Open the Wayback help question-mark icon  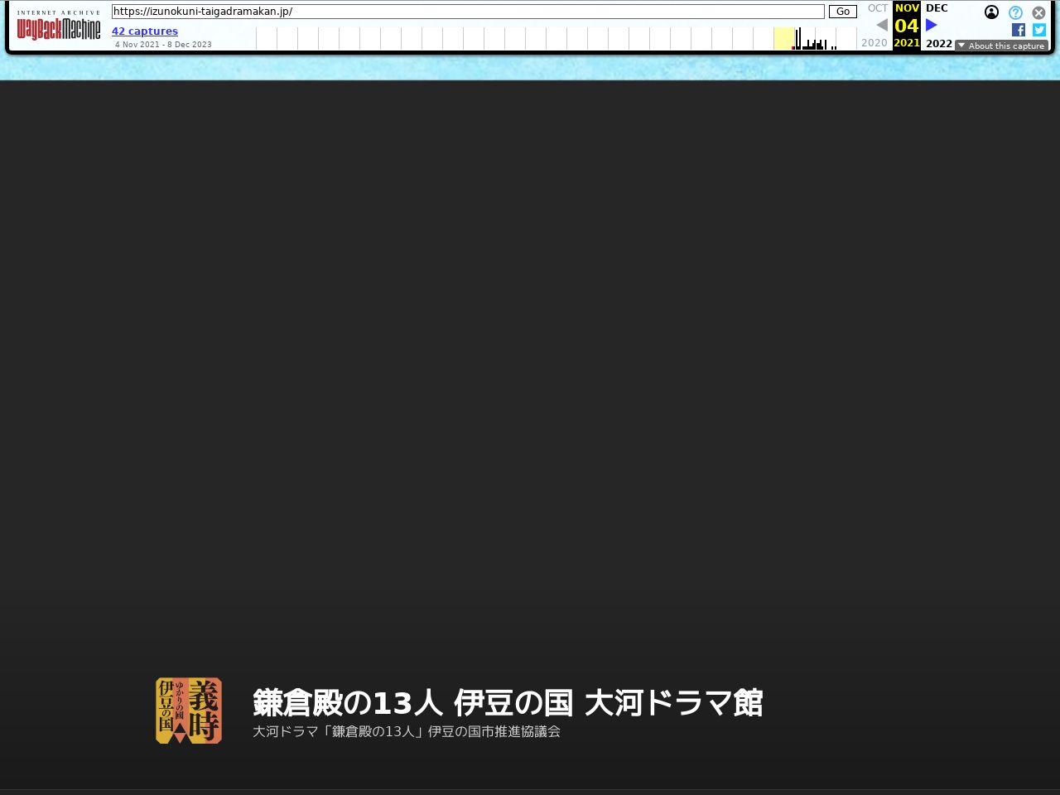pyautogui.click(x=1015, y=12)
